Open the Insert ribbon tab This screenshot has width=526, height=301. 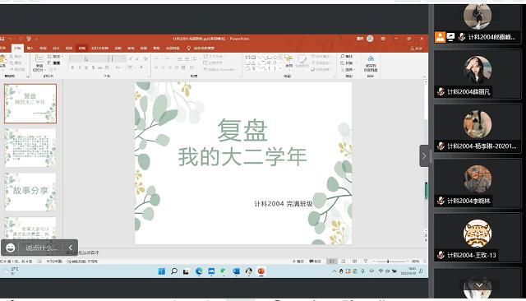[x=30, y=49]
